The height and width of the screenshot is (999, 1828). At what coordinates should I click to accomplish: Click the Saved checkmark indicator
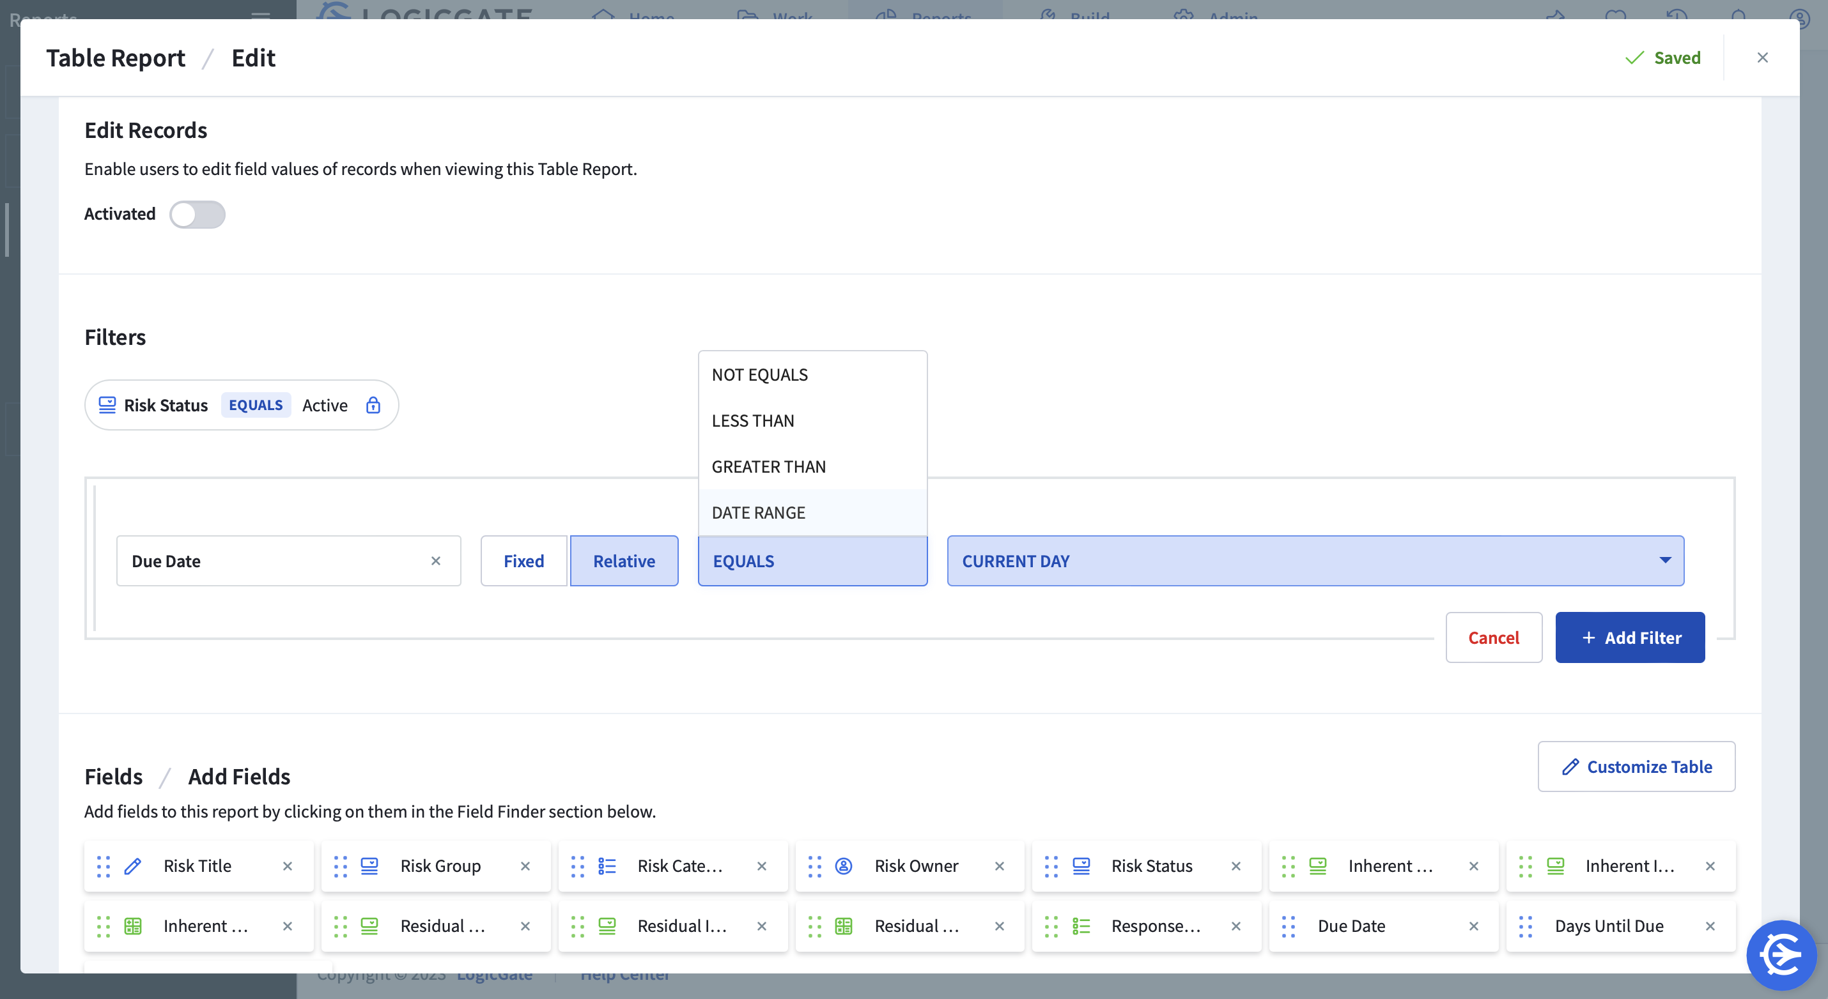[1634, 58]
